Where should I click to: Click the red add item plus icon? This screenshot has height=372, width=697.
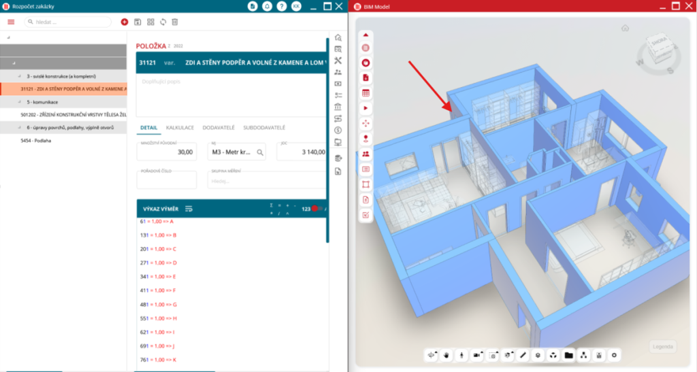124,22
